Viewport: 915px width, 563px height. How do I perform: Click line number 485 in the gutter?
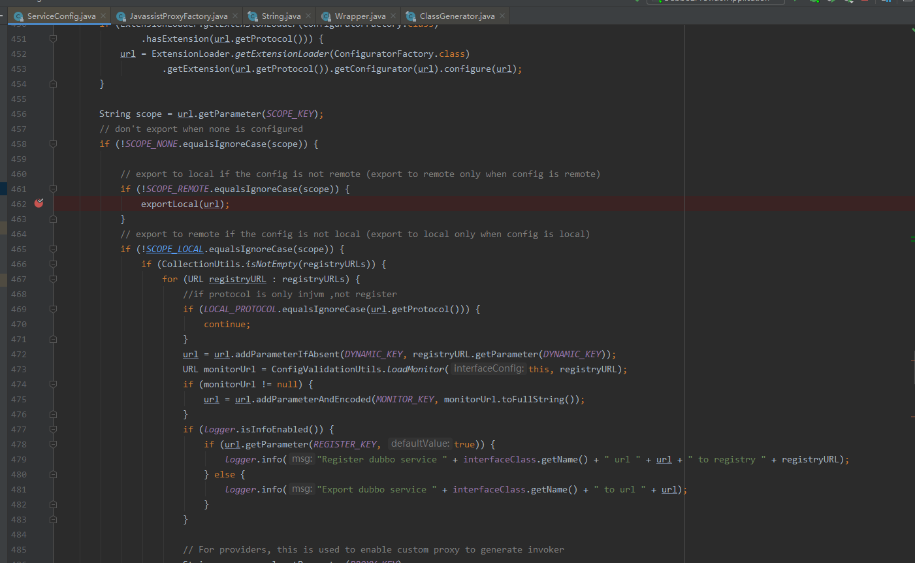tap(19, 549)
